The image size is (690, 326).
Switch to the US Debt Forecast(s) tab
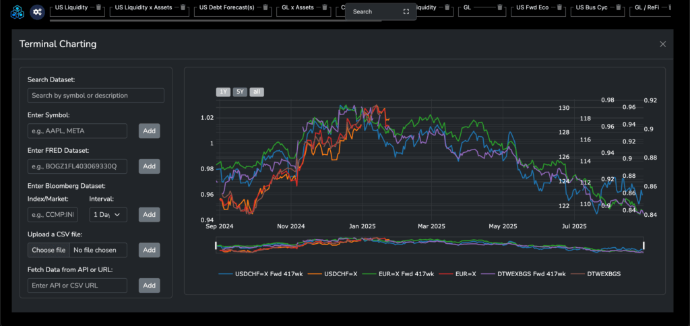point(226,7)
